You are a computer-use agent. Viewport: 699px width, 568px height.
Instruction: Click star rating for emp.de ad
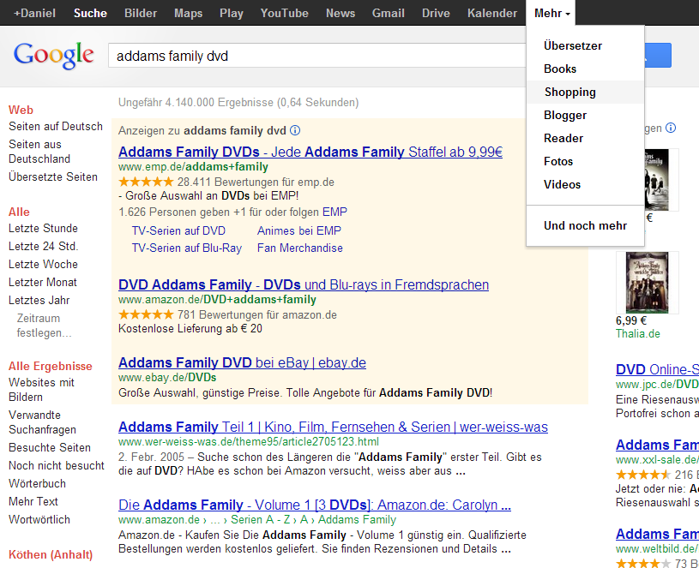point(146,182)
